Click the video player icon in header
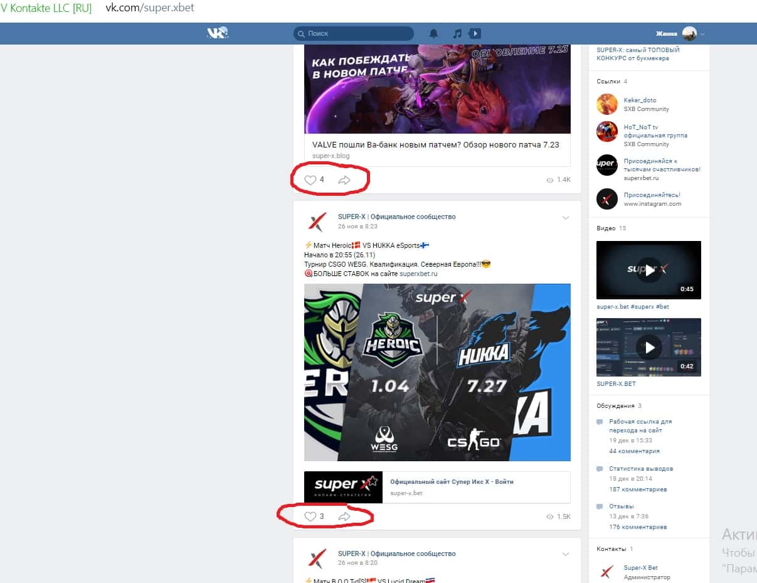The width and height of the screenshot is (757, 583). point(475,33)
